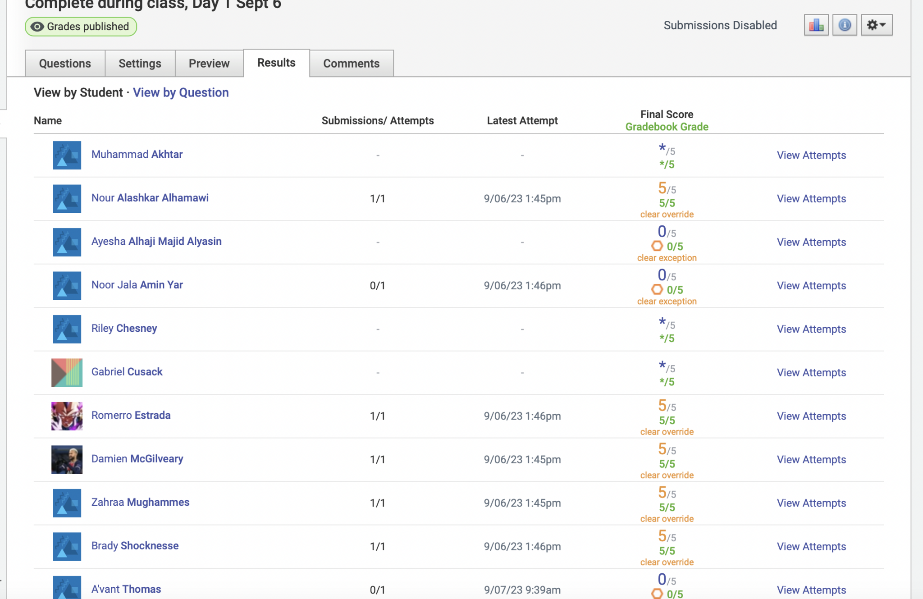Clear override for Nour Alashkar Alhamawi
Image resolution: width=923 pixels, height=599 pixels.
pyautogui.click(x=666, y=215)
